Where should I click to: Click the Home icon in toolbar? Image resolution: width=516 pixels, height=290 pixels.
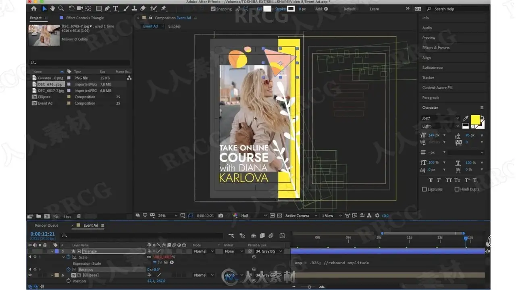point(33,8)
